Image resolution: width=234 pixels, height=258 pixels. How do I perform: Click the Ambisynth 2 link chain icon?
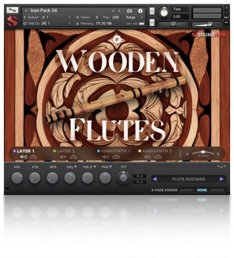pyautogui.click(x=158, y=157)
